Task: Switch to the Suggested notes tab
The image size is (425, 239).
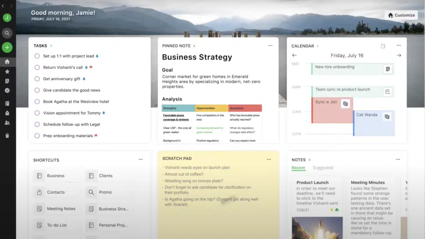Action: click(323, 168)
